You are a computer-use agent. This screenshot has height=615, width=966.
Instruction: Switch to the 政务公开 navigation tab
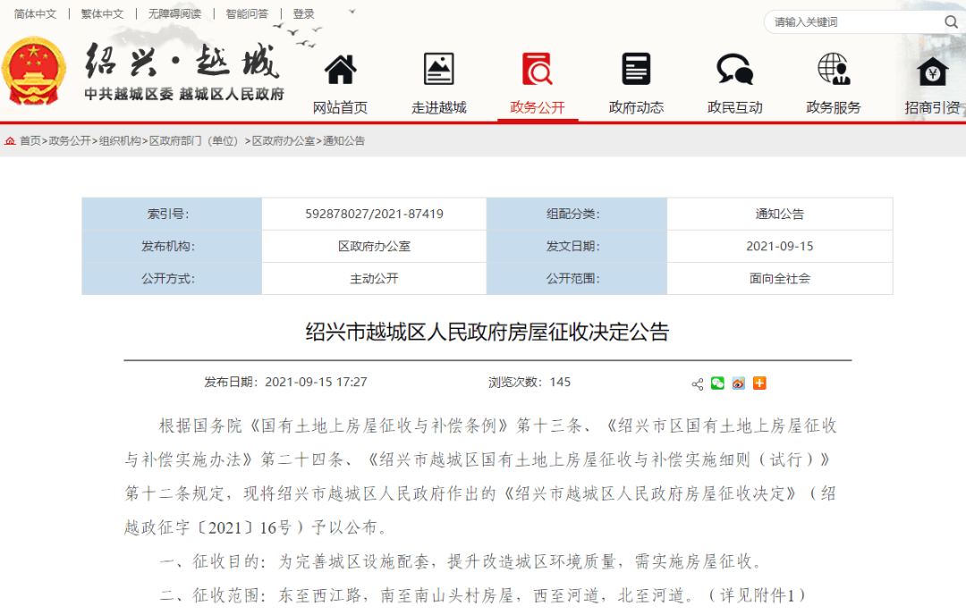tap(537, 106)
